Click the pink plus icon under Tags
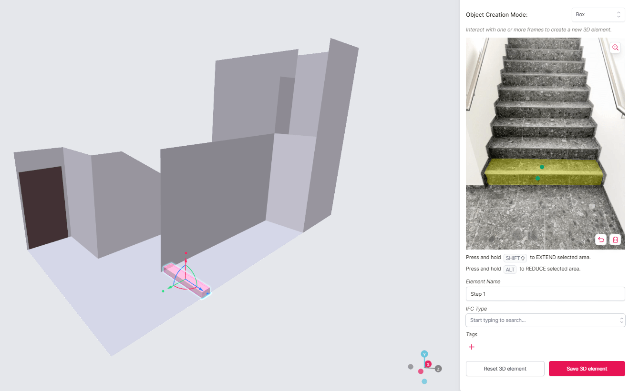 pyautogui.click(x=472, y=347)
